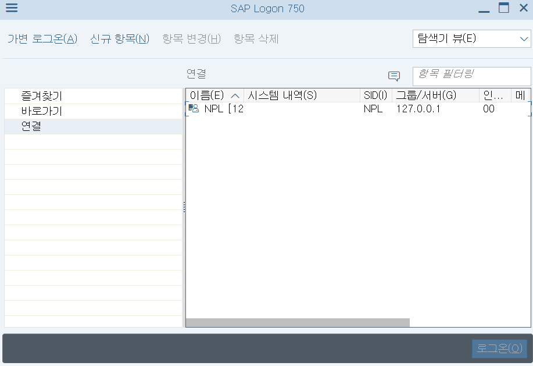Select 연결 in the left tree
Viewport: 533px width, 366px height.
pyautogui.click(x=94, y=126)
